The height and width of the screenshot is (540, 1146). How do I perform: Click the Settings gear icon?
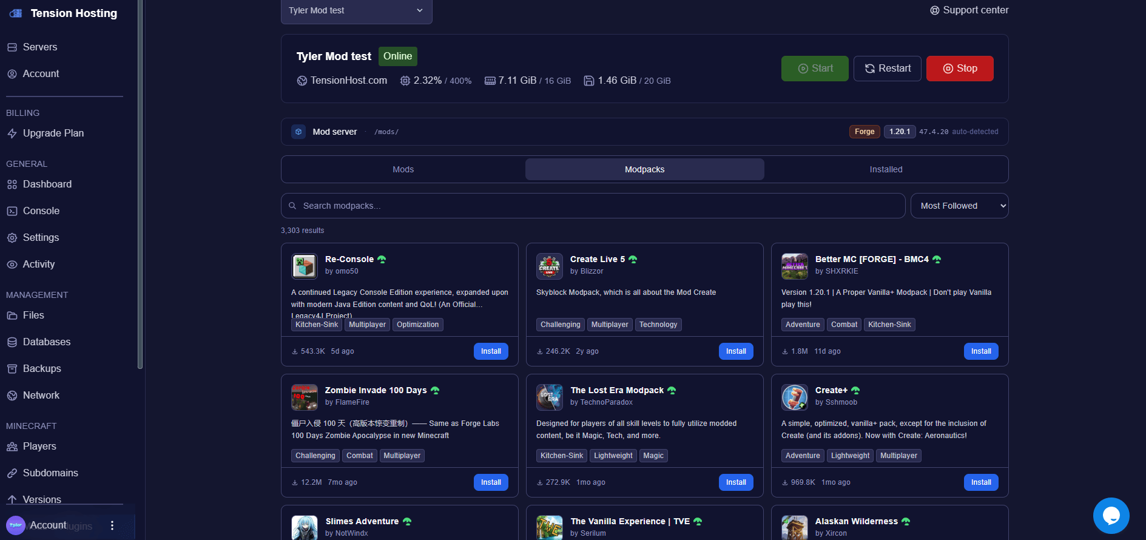coord(12,238)
